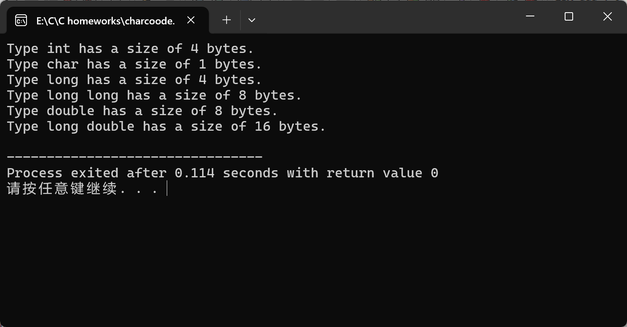This screenshot has height=327, width=627.
Task: Select the E:\C\C homeworks\charcoode tab
Action: point(105,21)
